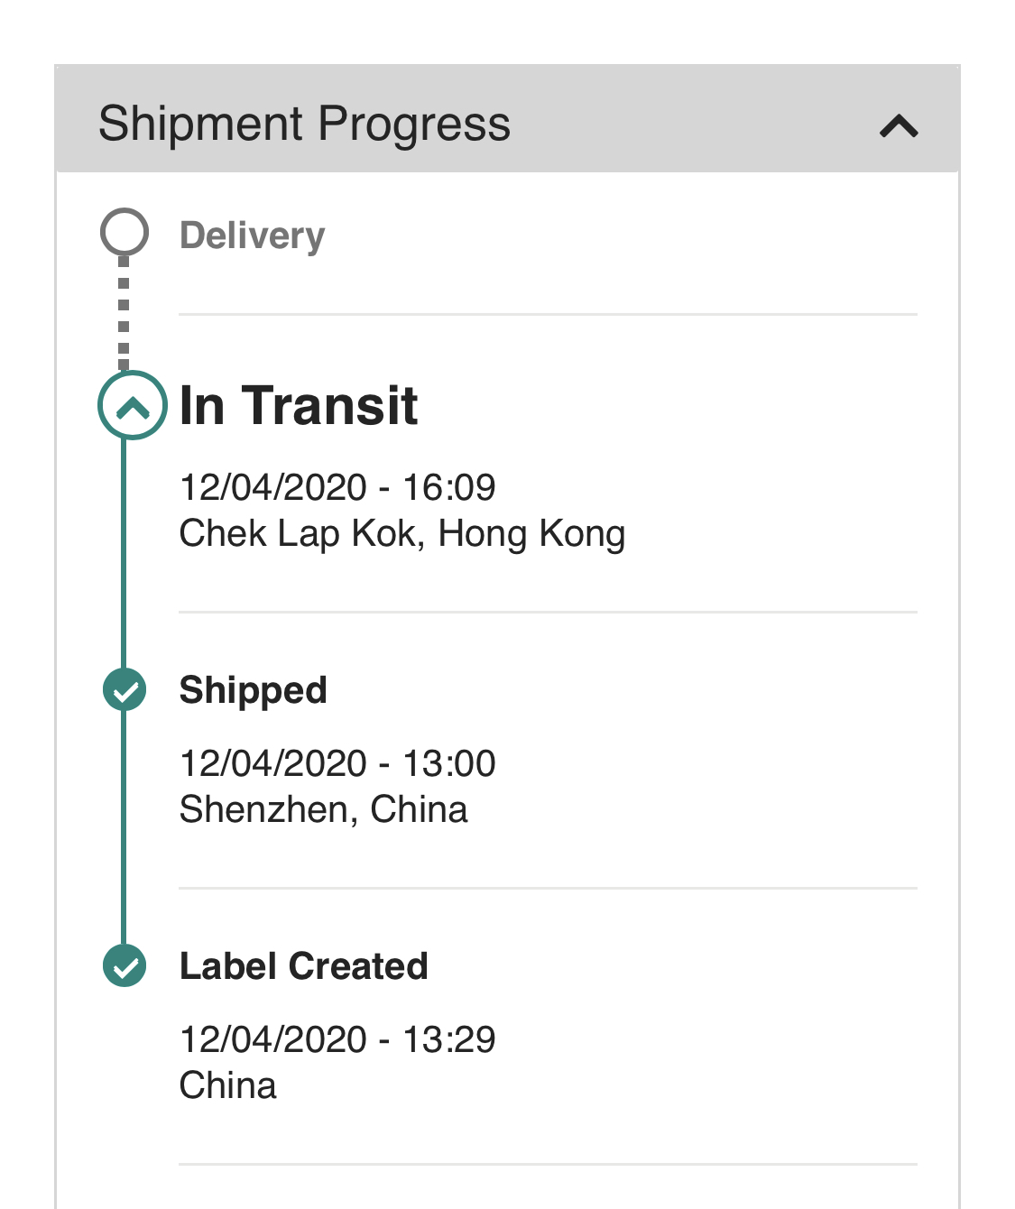Image resolution: width=1015 pixels, height=1209 pixels.
Task: Click dotted progress line below Delivery
Action: coord(125,313)
